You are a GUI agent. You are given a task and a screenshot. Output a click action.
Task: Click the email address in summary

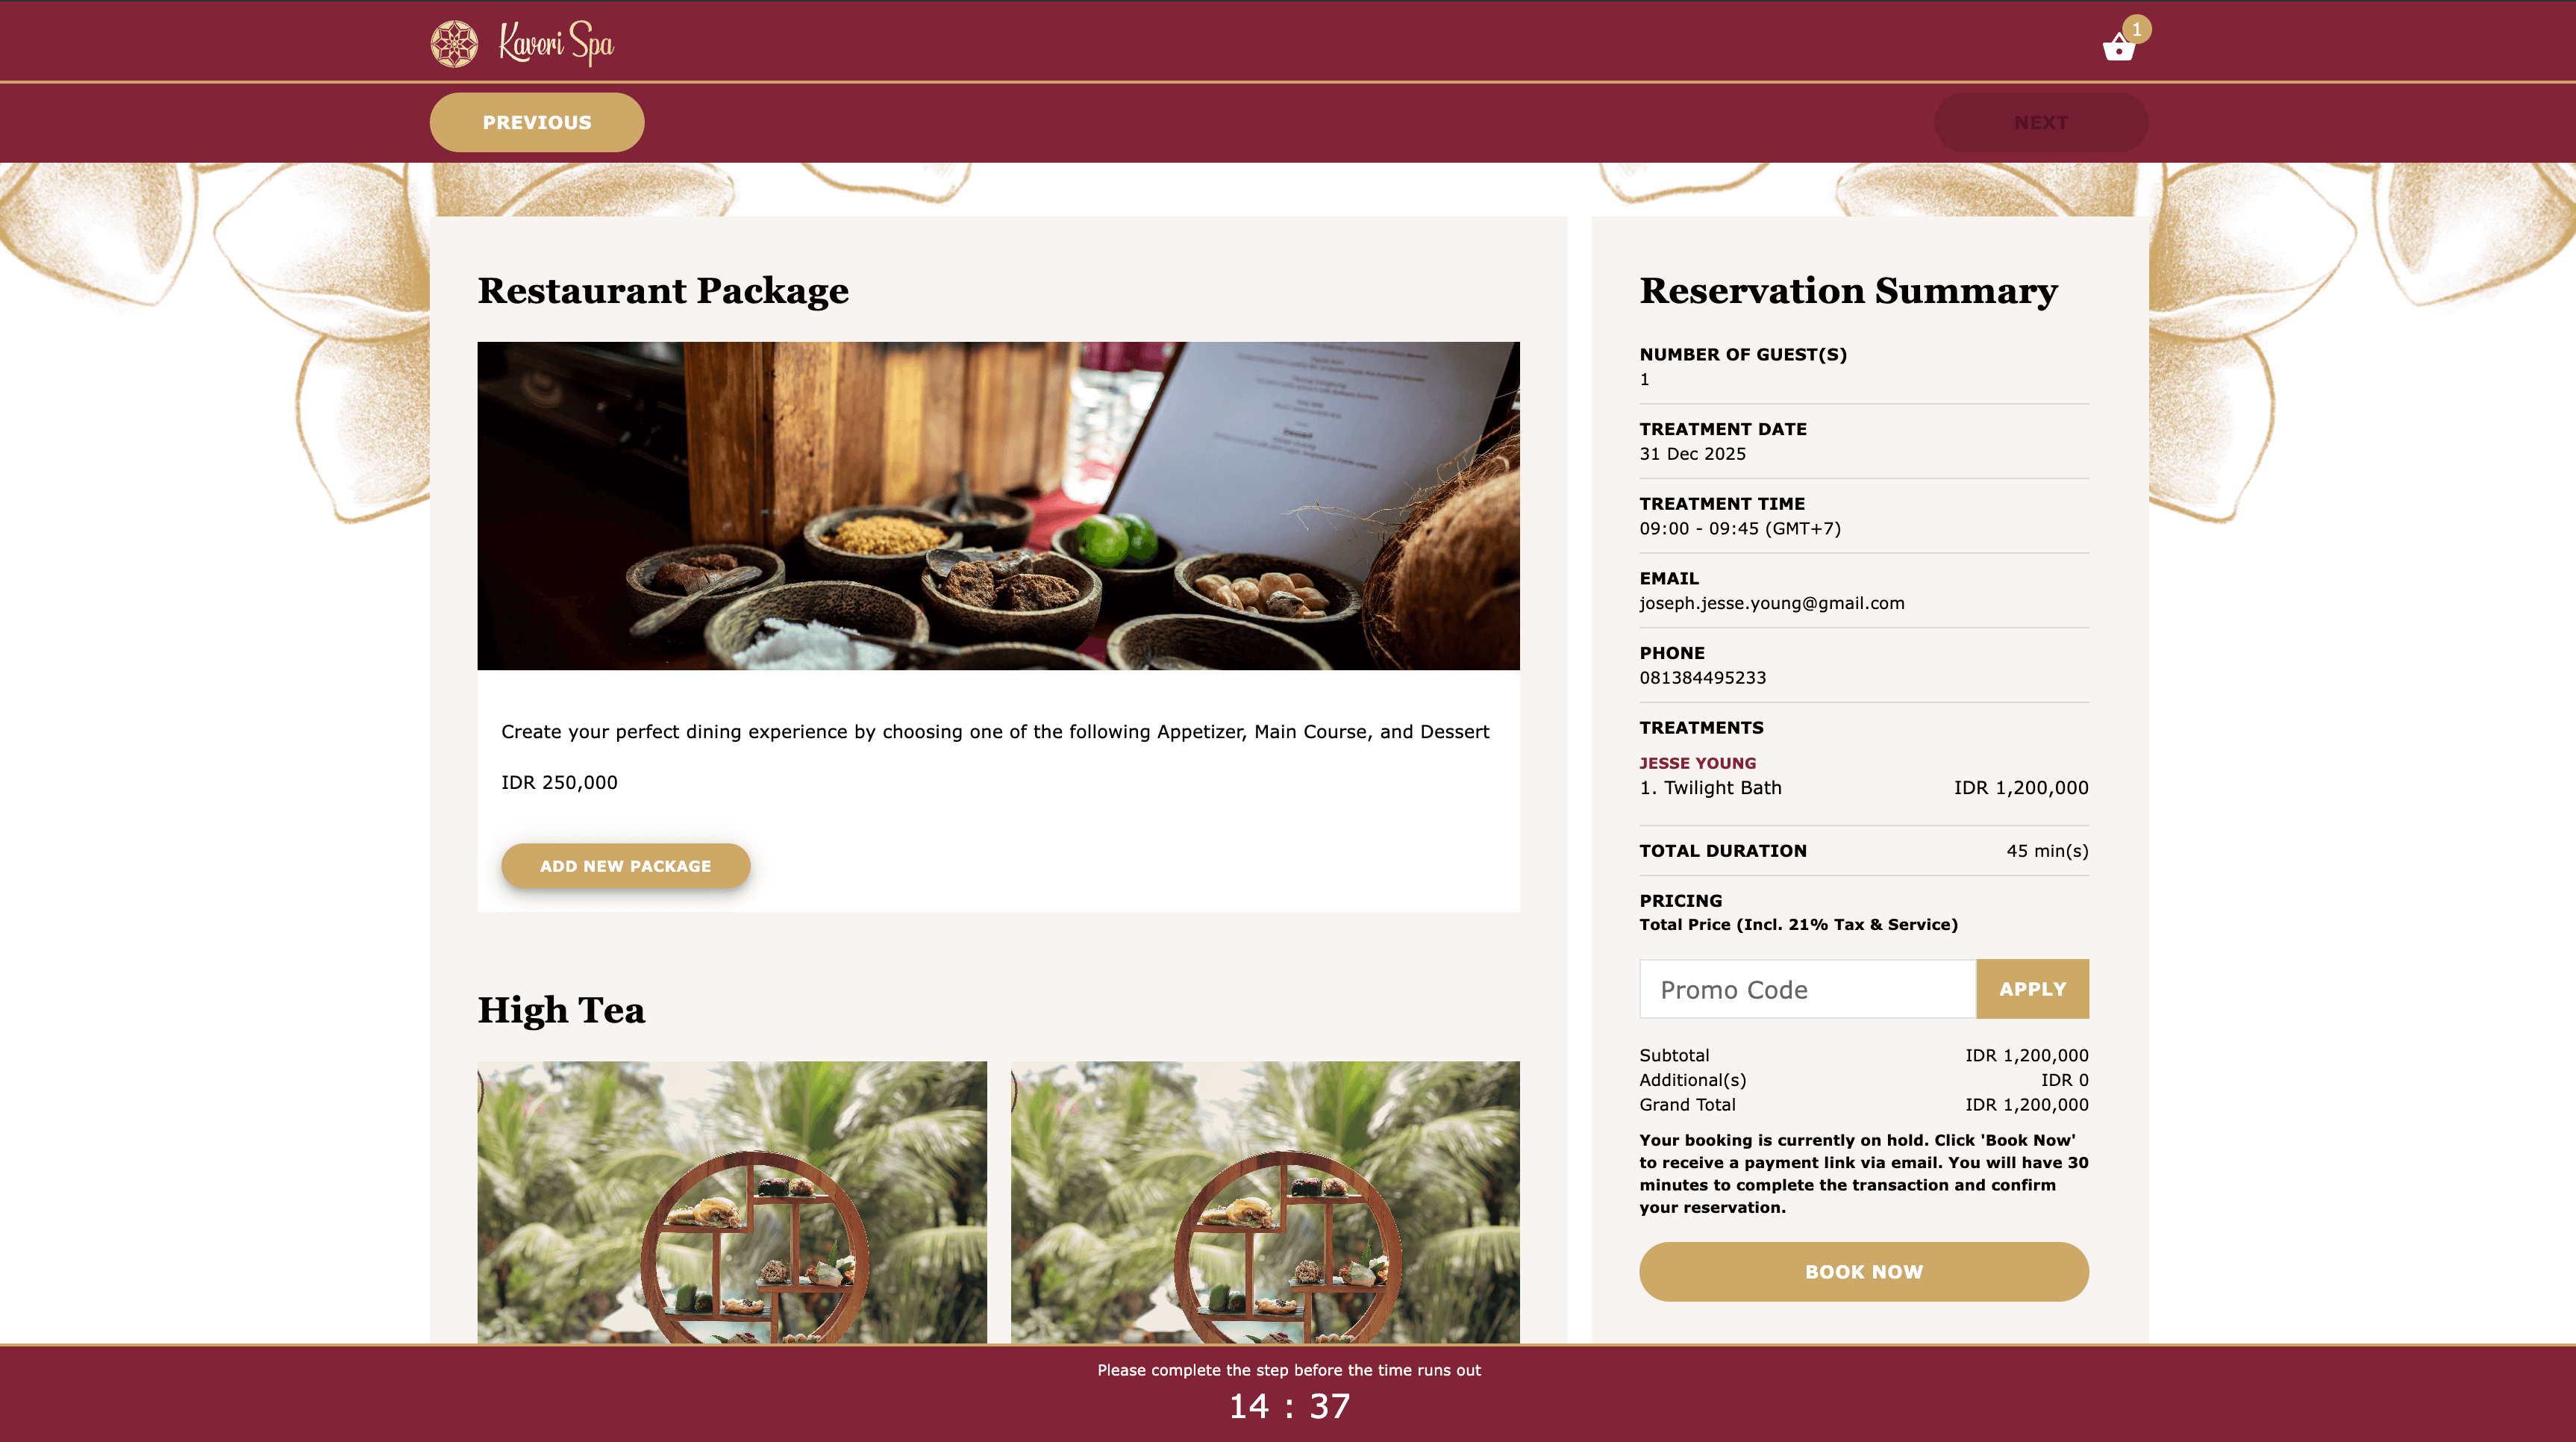[1772, 603]
